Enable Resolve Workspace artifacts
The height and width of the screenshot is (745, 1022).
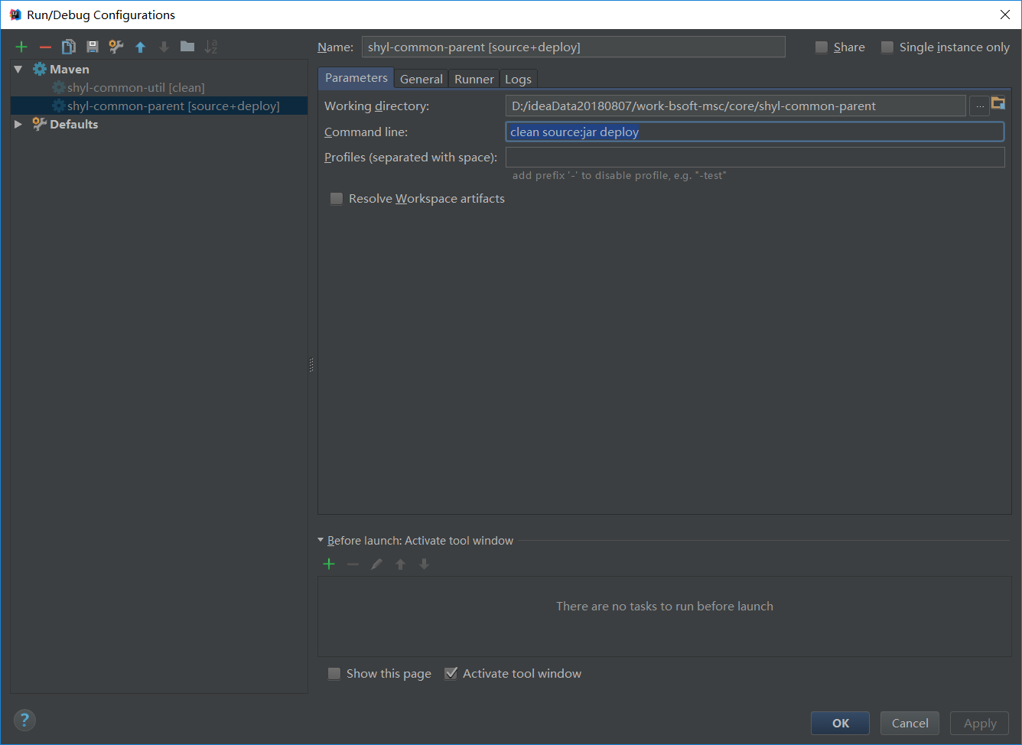click(336, 198)
